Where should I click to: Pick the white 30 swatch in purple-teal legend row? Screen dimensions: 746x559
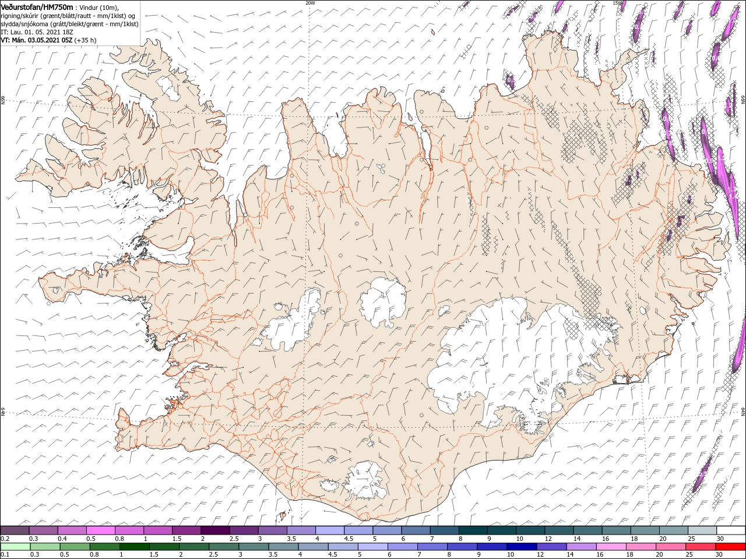(730, 530)
